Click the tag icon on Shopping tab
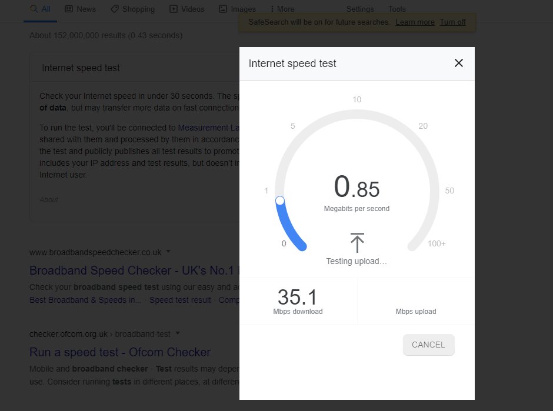Image resolution: width=553 pixels, height=411 pixels. [115, 9]
